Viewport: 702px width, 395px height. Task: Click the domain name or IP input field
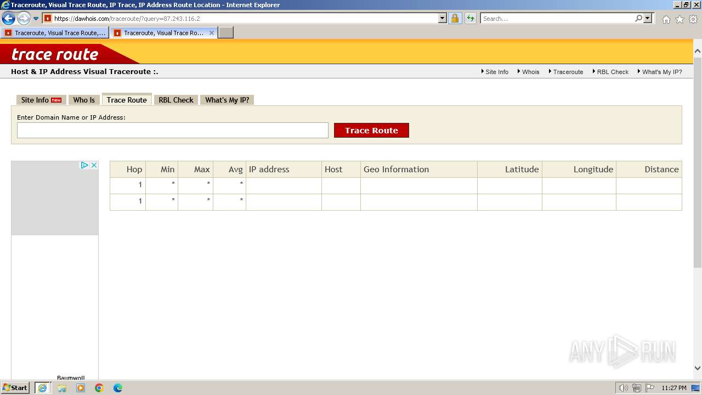(x=173, y=131)
